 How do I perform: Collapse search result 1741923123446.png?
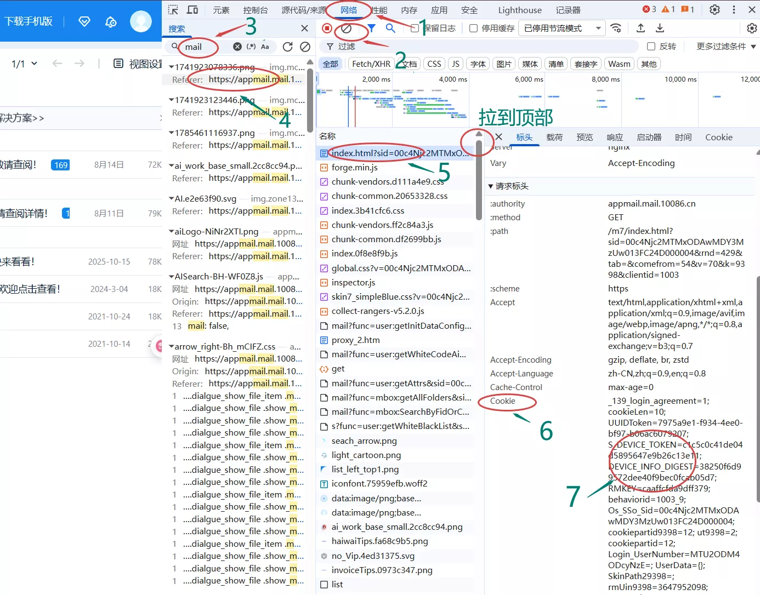tap(172, 100)
